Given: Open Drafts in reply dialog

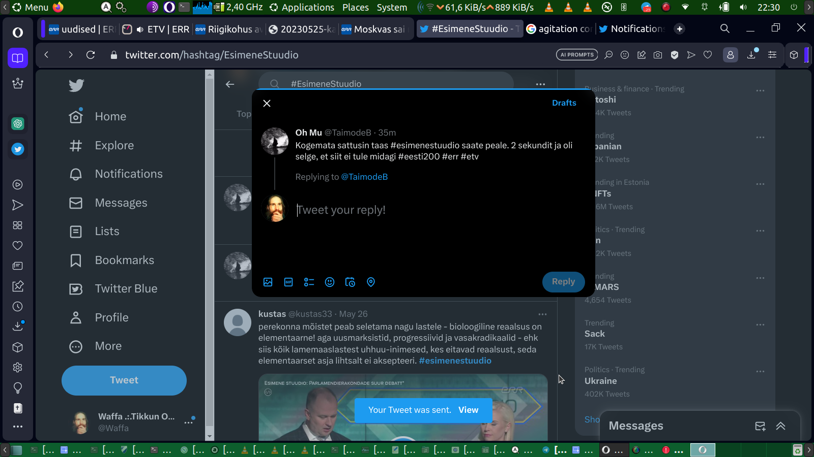Looking at the screenshot, I should click(564, 103).
